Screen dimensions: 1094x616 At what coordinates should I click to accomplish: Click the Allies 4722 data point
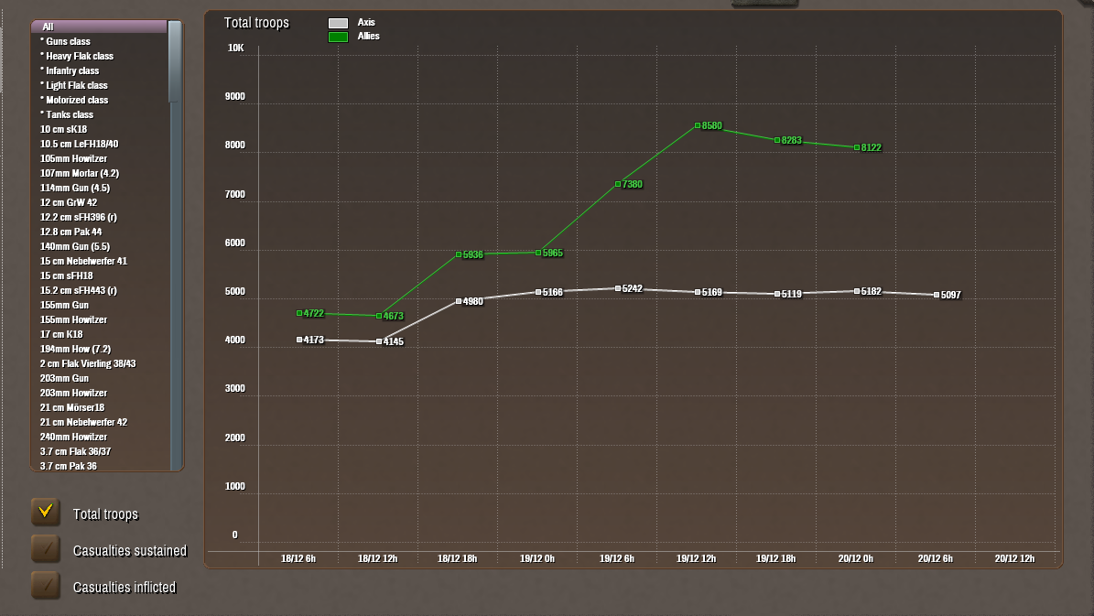[x=299, y=313]
